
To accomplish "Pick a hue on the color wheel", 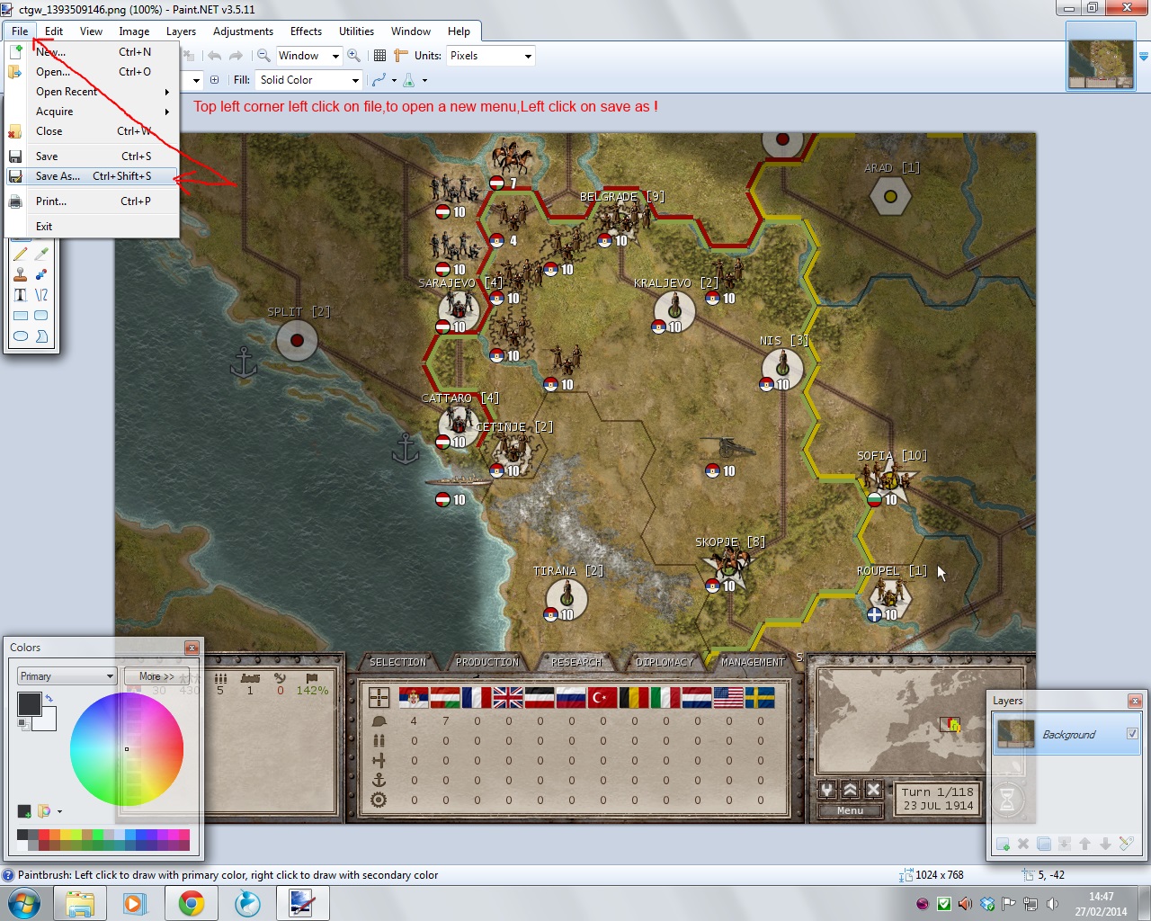I will click(127, 749).
